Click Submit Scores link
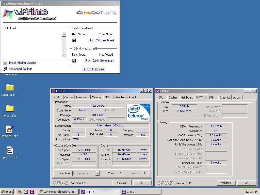Image resolution: width=260 pixels, height=195 pixels. pos(93,69)
